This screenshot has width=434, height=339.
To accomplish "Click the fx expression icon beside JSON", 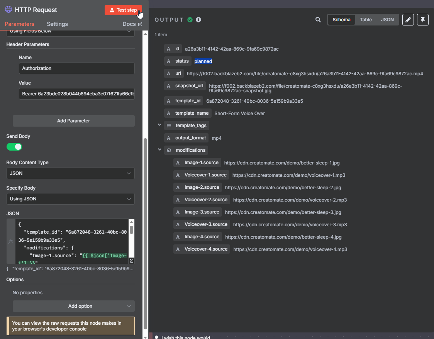I will 11,241.
